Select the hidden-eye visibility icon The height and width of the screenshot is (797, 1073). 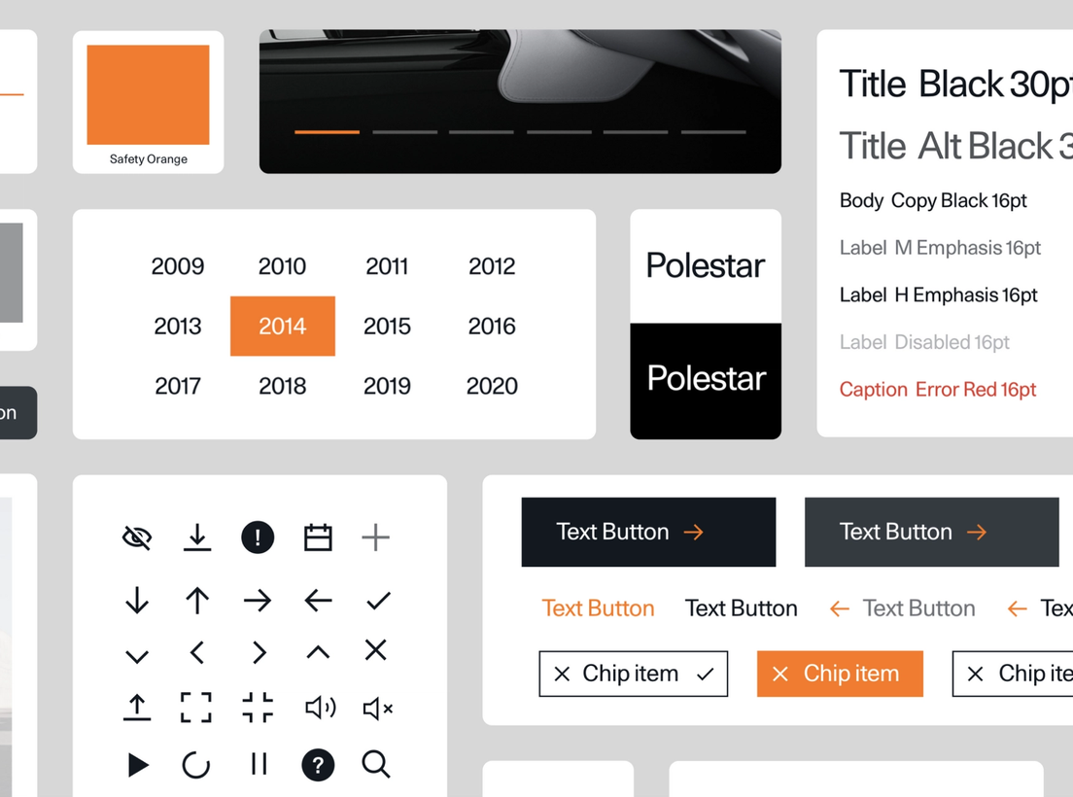pos(136,537)
